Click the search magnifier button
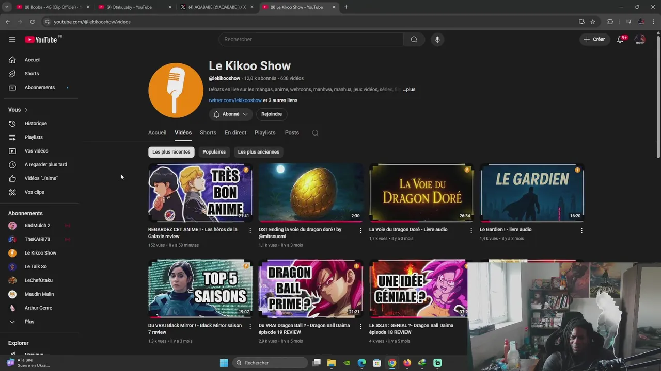This screenshot has width=661, height=371. click(414, 40)
